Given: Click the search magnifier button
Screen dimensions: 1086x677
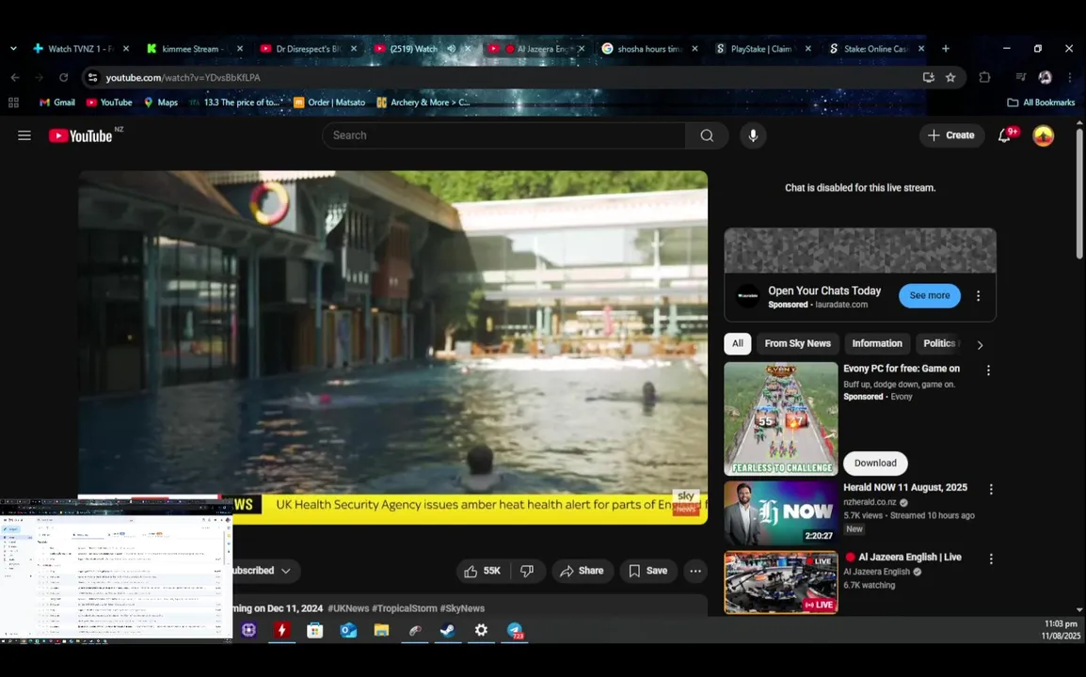Looking at the screenshot, I should click(x=707, y=135).
